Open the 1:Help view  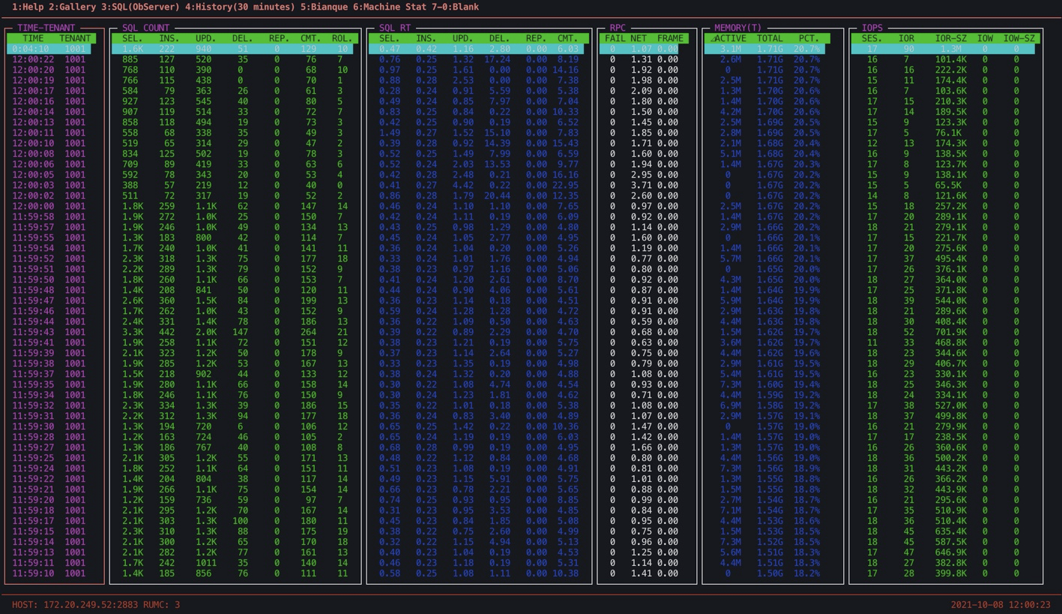point(28,7)
